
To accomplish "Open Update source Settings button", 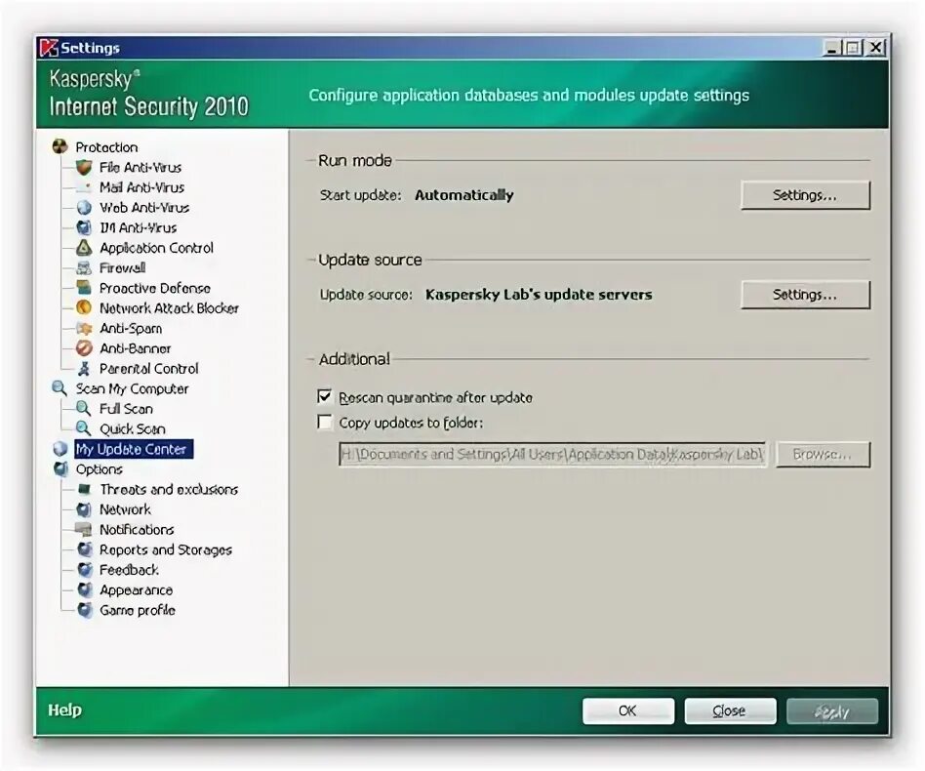I will click(x=805, y=295).
